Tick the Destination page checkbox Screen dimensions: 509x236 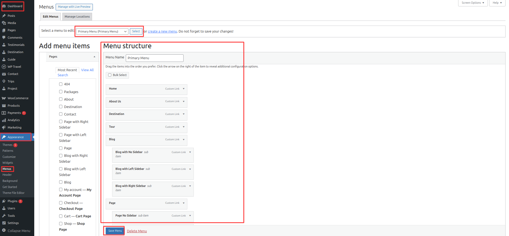tap(61, 106)
